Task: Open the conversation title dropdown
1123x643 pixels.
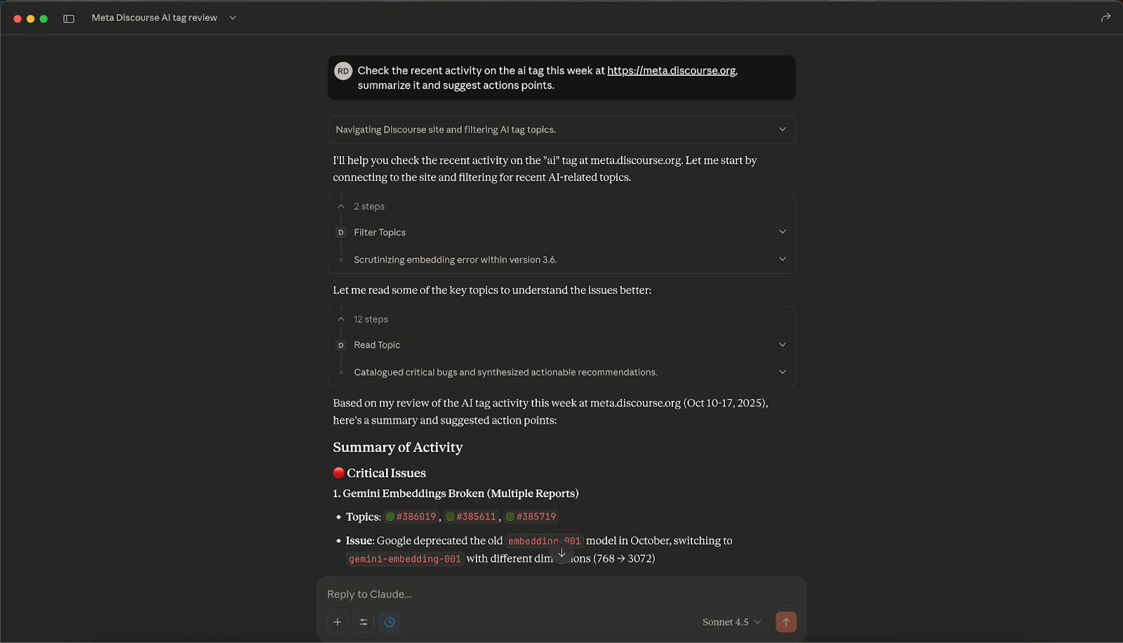Action: tap(232, 18)
